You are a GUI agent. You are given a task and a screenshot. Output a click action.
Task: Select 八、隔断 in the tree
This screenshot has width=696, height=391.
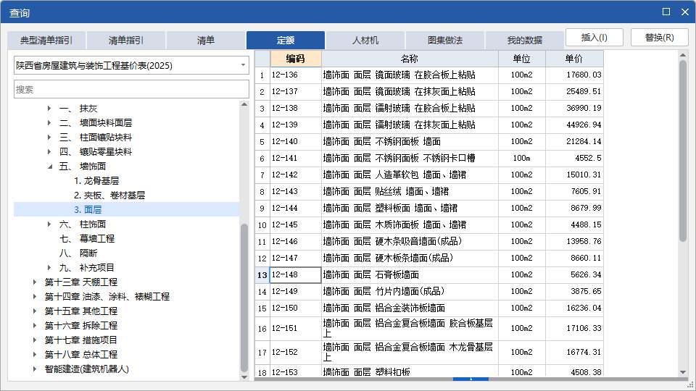[x=78, y=253]
